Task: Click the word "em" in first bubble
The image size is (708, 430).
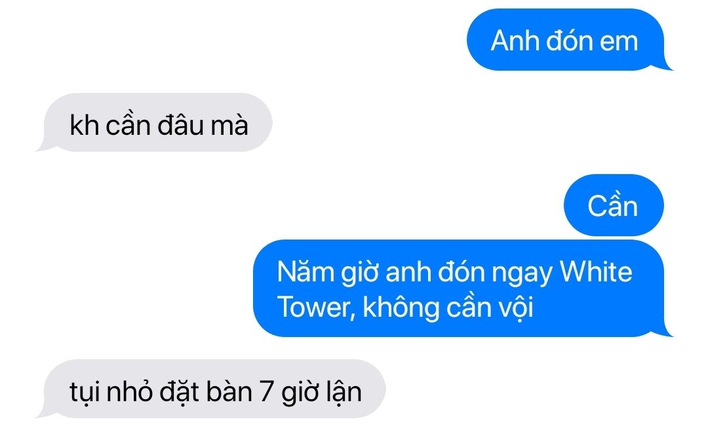Action: coord(619,41)
